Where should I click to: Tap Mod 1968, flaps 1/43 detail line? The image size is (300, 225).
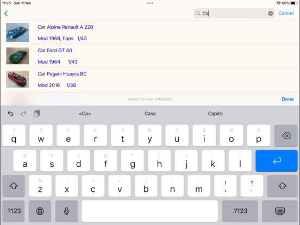(62, 39)
